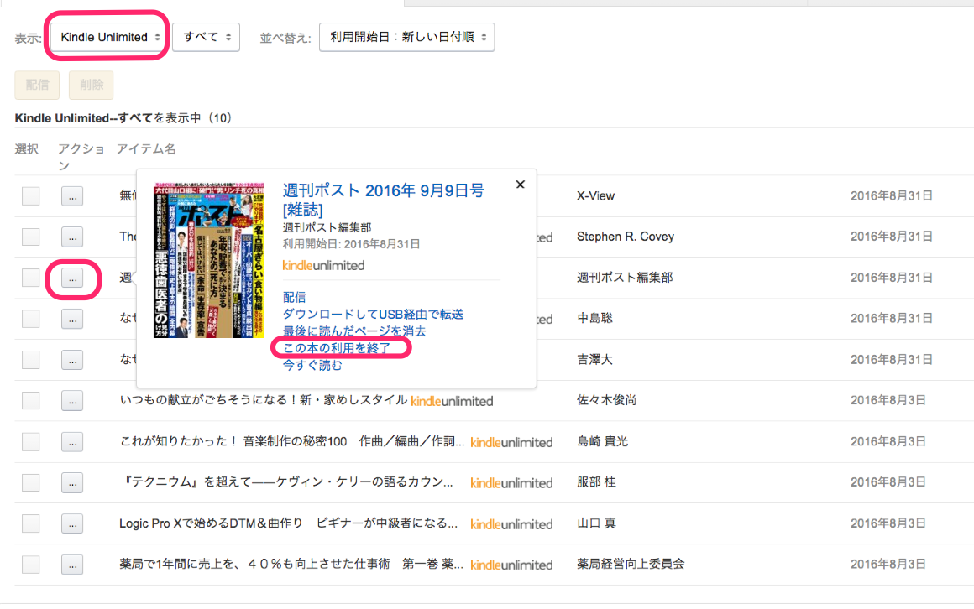The image size is (974, 609).
Task: Open action menu for 山口 真 row
Action: [73, 524]
